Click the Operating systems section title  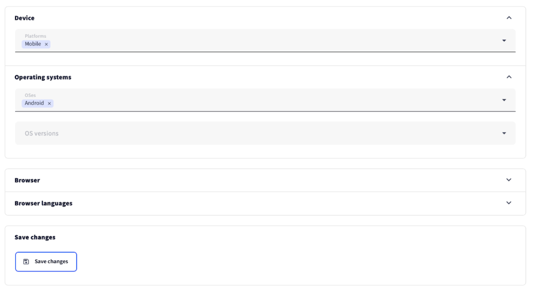pyautogui.click(x=43, y=78)
